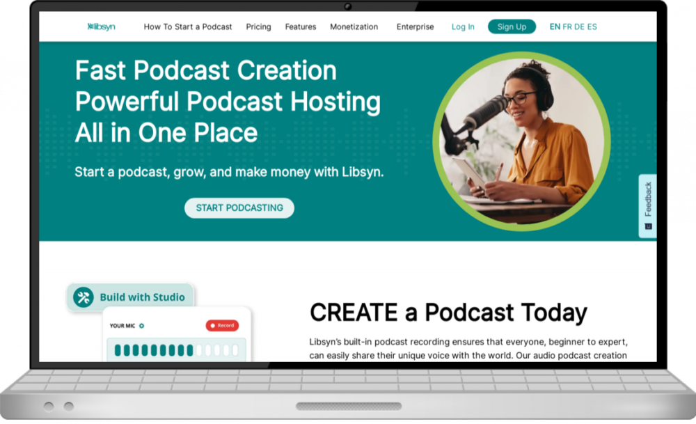Click the Build with Studio label

[142, 297]
